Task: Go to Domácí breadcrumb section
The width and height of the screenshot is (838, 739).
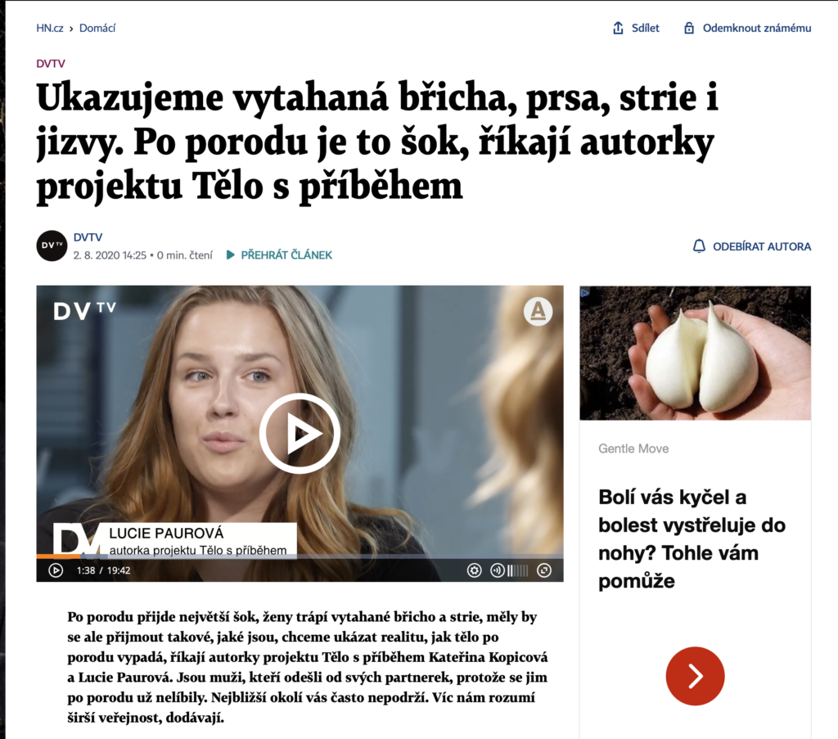Action: click(97, 28)
